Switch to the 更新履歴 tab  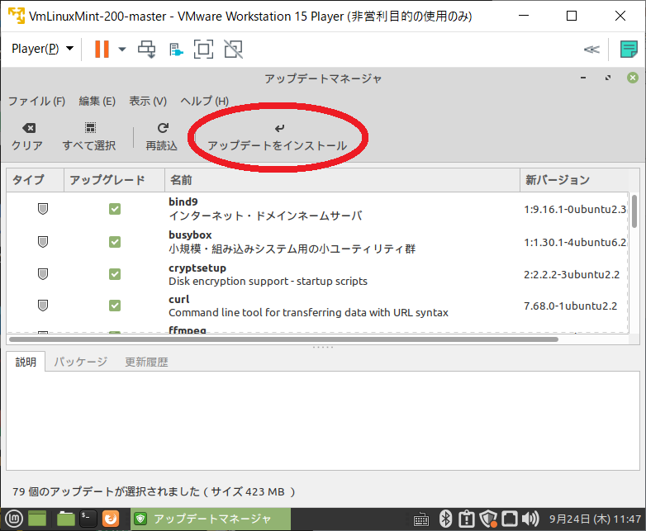[x=147, y=362]
